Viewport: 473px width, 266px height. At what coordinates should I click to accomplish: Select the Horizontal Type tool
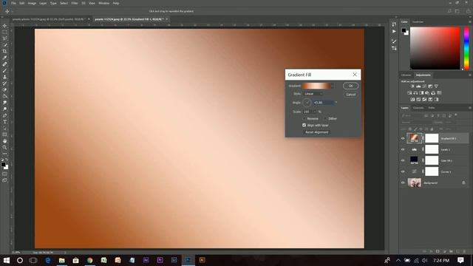[5, 122]
